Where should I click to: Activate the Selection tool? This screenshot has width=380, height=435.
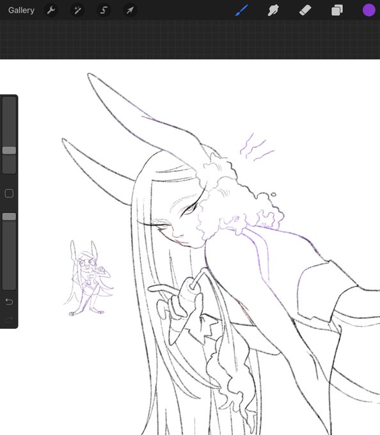104,10
